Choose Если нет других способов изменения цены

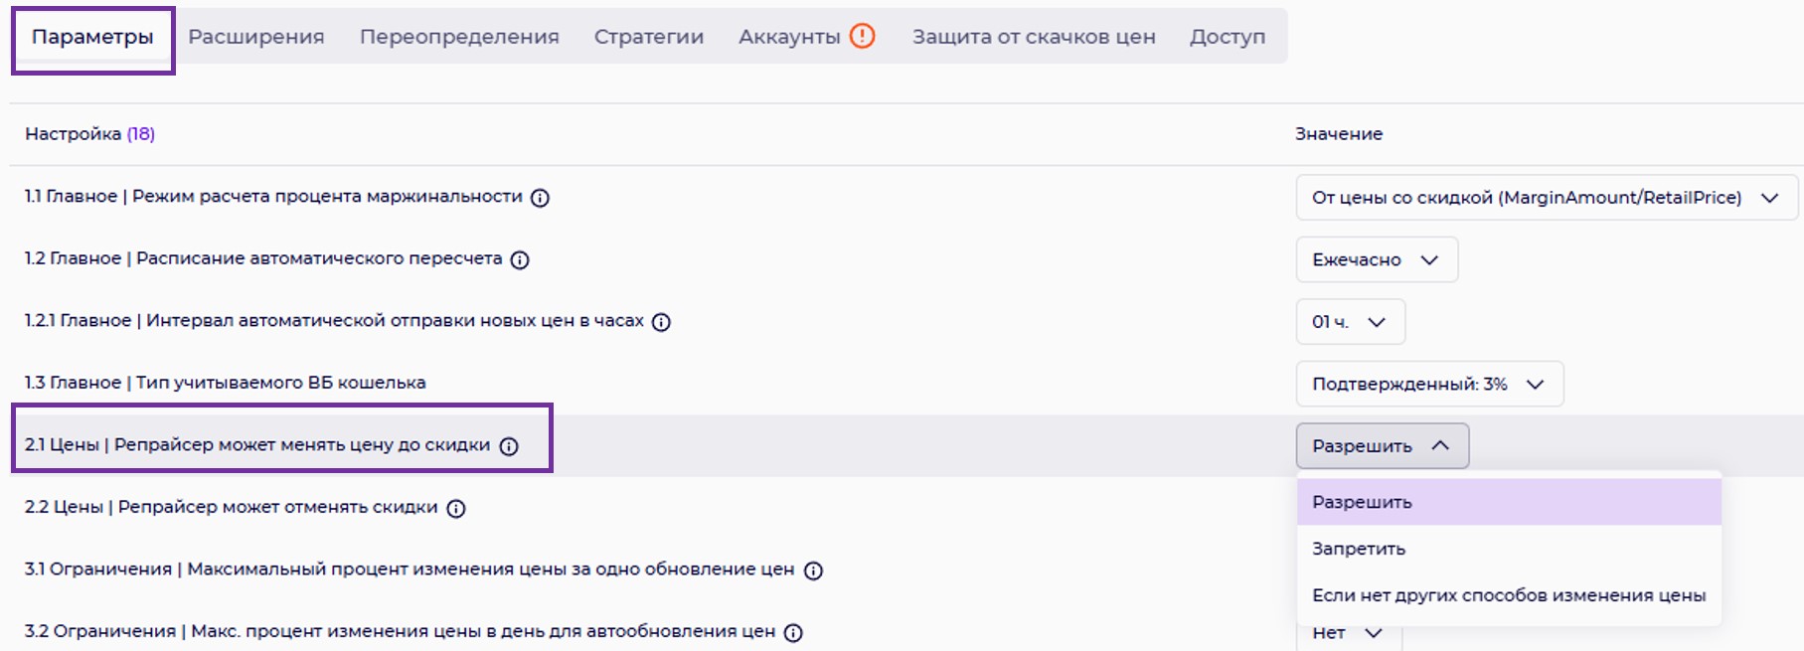(1508, 595)
